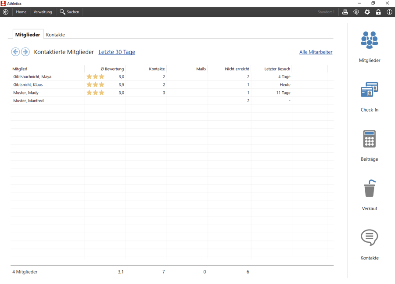Viewport: 395px width, 284px height.
Task: Click rating value 3,5 for Klaus
Action: (122, 85)
